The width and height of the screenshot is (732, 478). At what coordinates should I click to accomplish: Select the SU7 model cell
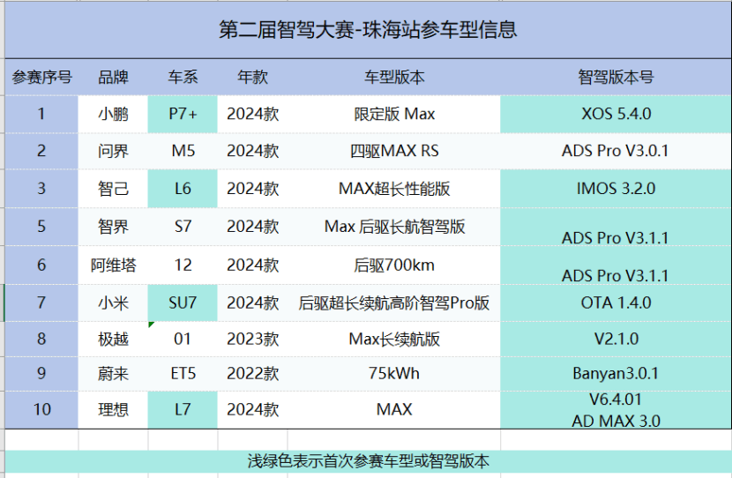coord(183,303)
